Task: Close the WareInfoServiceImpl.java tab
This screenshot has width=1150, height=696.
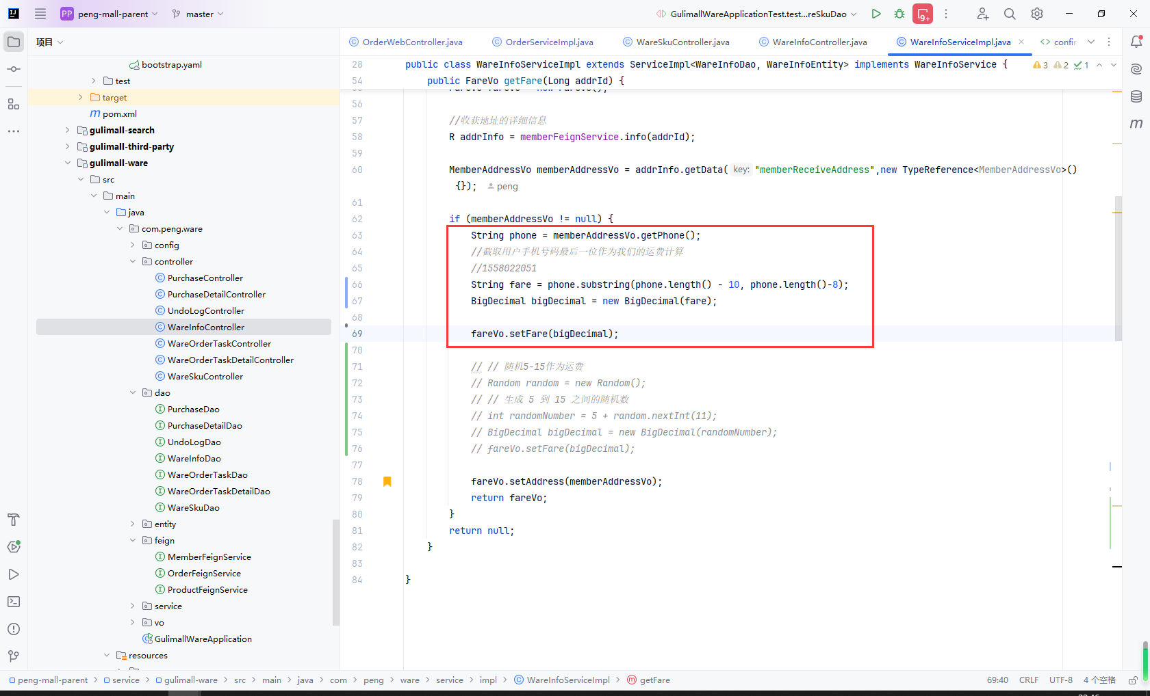Action: [x=1021, y=42]
